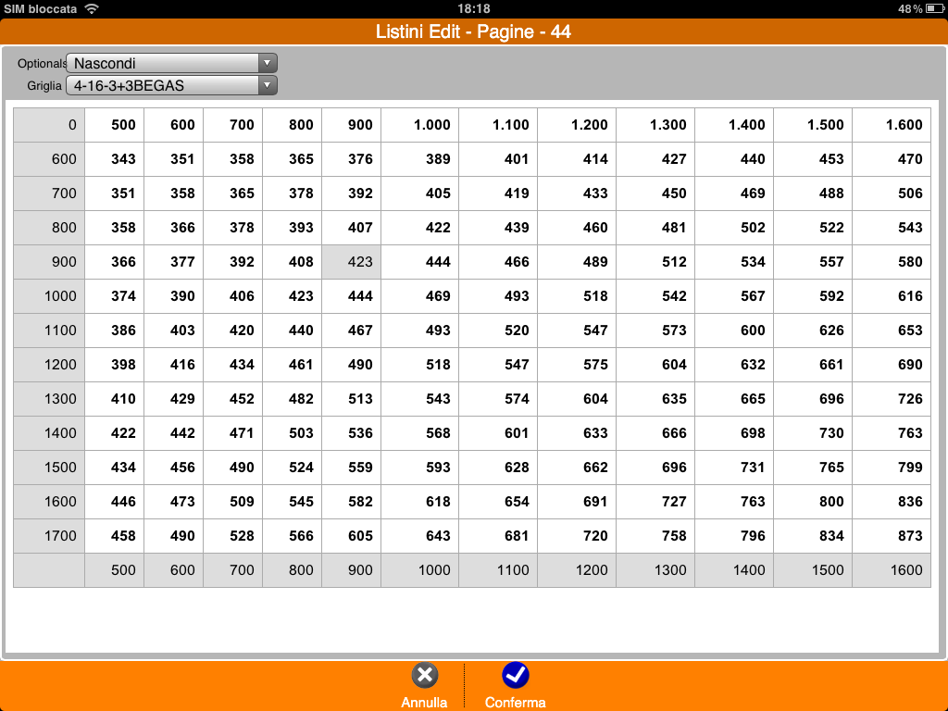This screenshot has width=948, height=711.
Task: Click the 1700 row header
Action: 50,536
